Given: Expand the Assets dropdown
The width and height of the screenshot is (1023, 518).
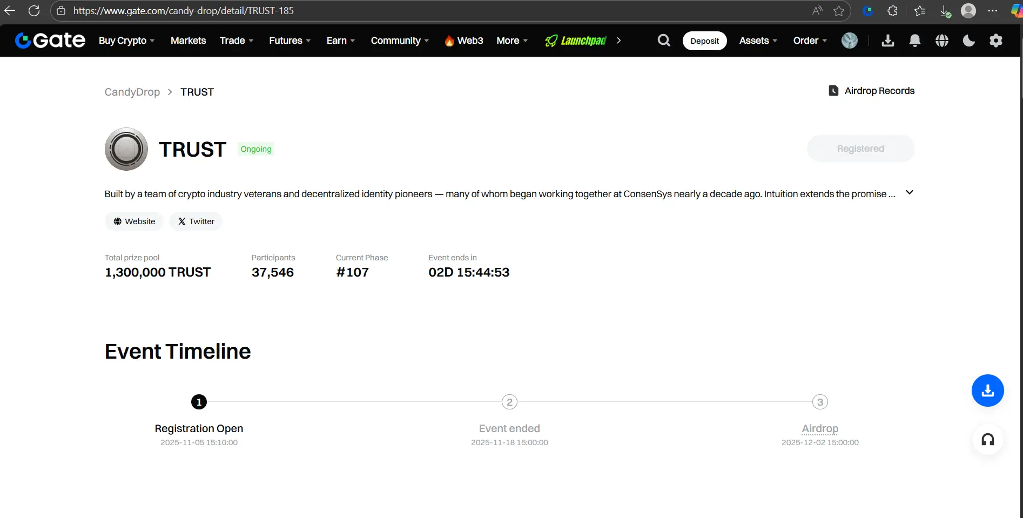Looking at the screenshot, I should pos(758,41).
